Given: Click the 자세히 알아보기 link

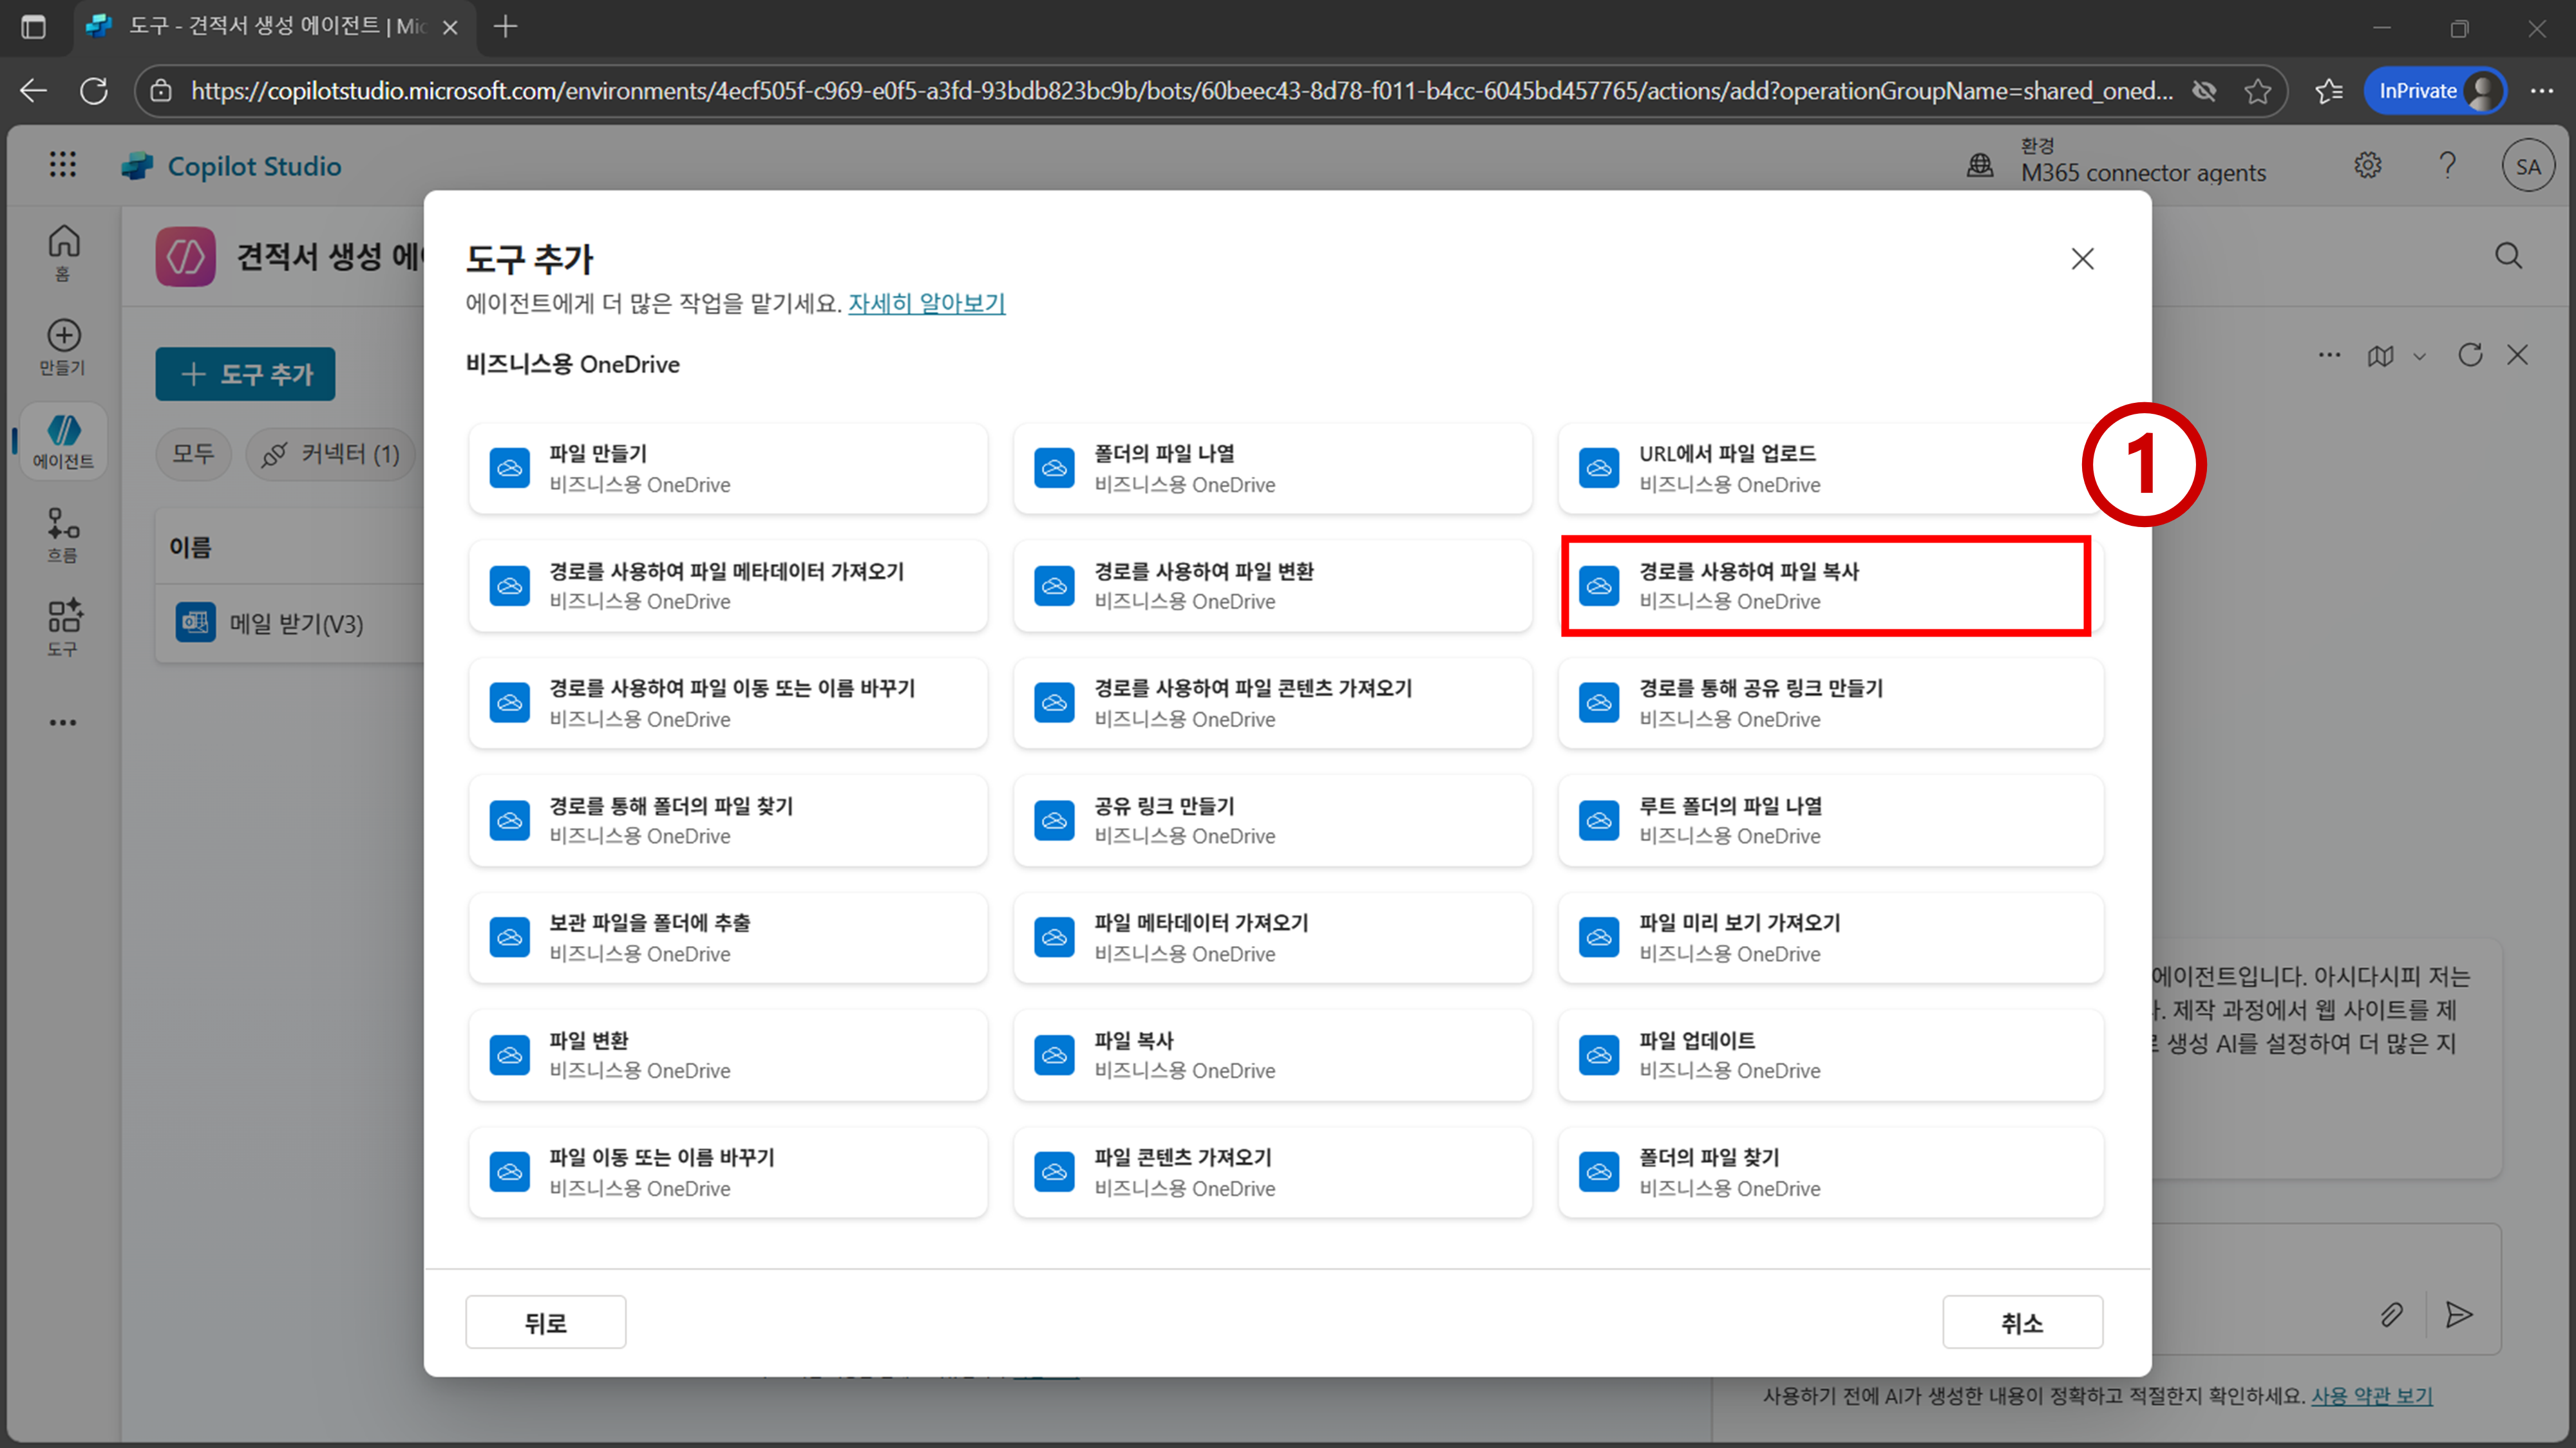Looking at the screenshot, I should (x=926, y=302).
